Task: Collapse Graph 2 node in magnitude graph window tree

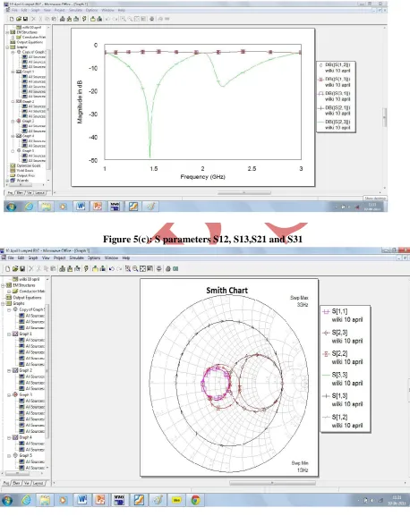Action: click(13, 101)
